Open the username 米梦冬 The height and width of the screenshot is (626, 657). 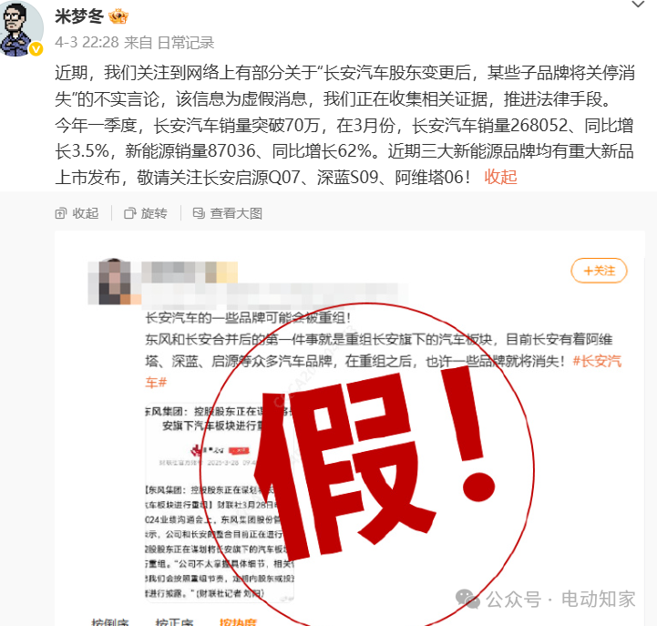point(79,16)
